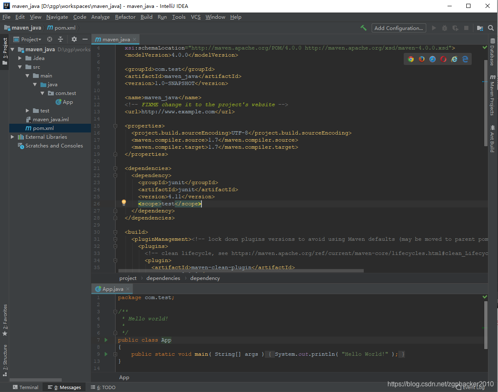The width and height of the screenshot is (498, 392).
Task: Click the pom.xml editor horizontal scrollbar
Action: click(241, 271)
